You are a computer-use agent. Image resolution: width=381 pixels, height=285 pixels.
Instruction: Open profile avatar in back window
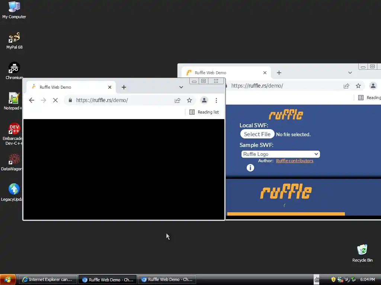pyautogui.click(x=373, y=86)
